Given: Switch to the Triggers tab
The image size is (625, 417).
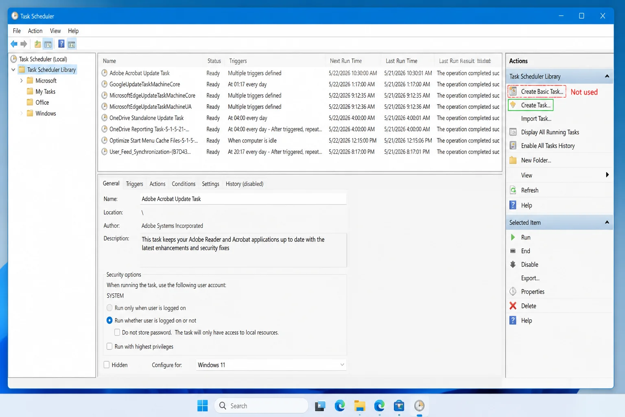Looking at the screenshot, I should [134, 184].
